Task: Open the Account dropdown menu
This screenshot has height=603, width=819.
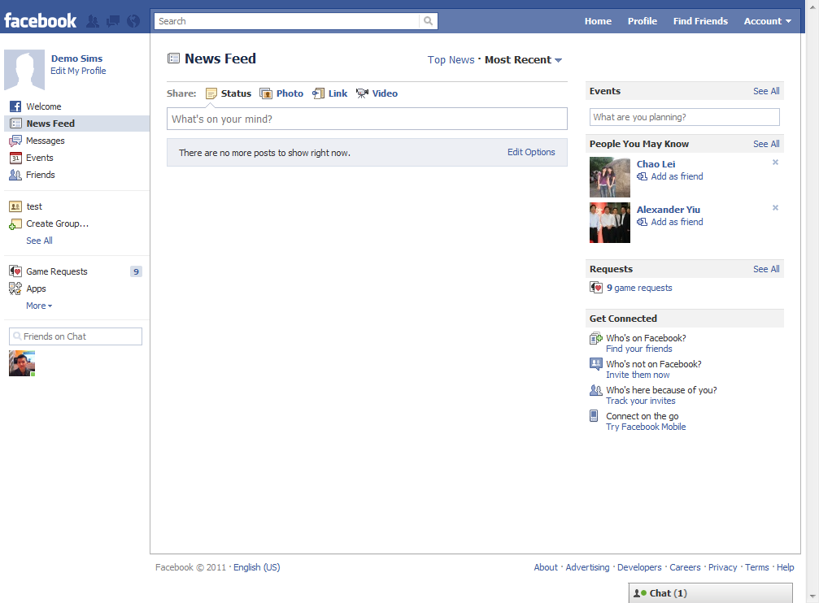Action: (767, 21)
